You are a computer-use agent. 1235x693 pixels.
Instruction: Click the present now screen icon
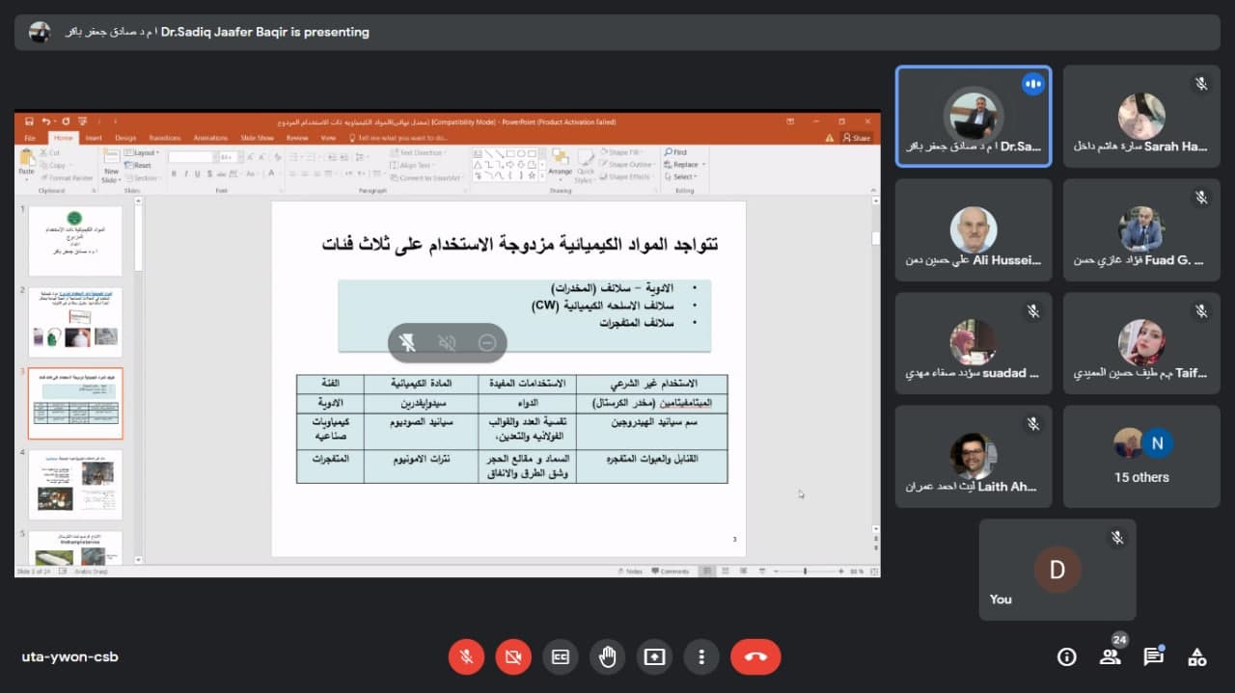[x=654, y=656]
